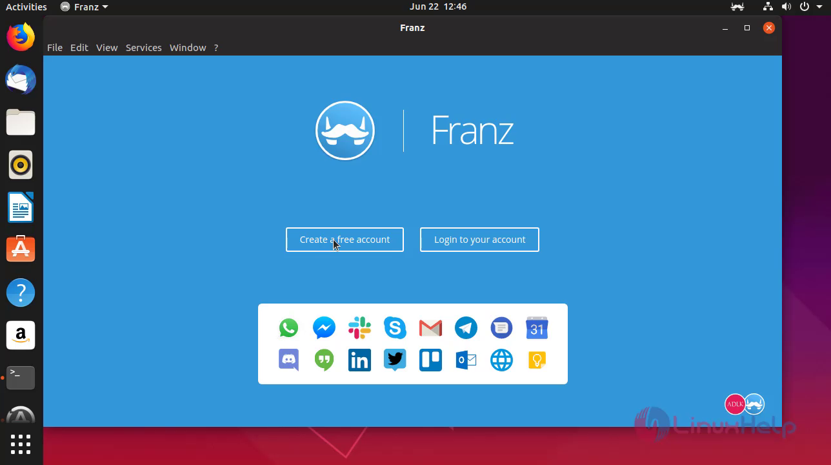Open the Window menu

click(188, 48)
